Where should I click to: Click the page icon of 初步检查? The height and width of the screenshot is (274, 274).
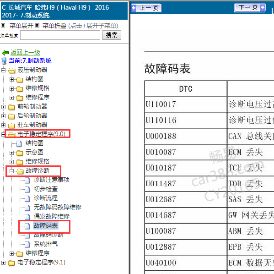(x=27, y=189)
